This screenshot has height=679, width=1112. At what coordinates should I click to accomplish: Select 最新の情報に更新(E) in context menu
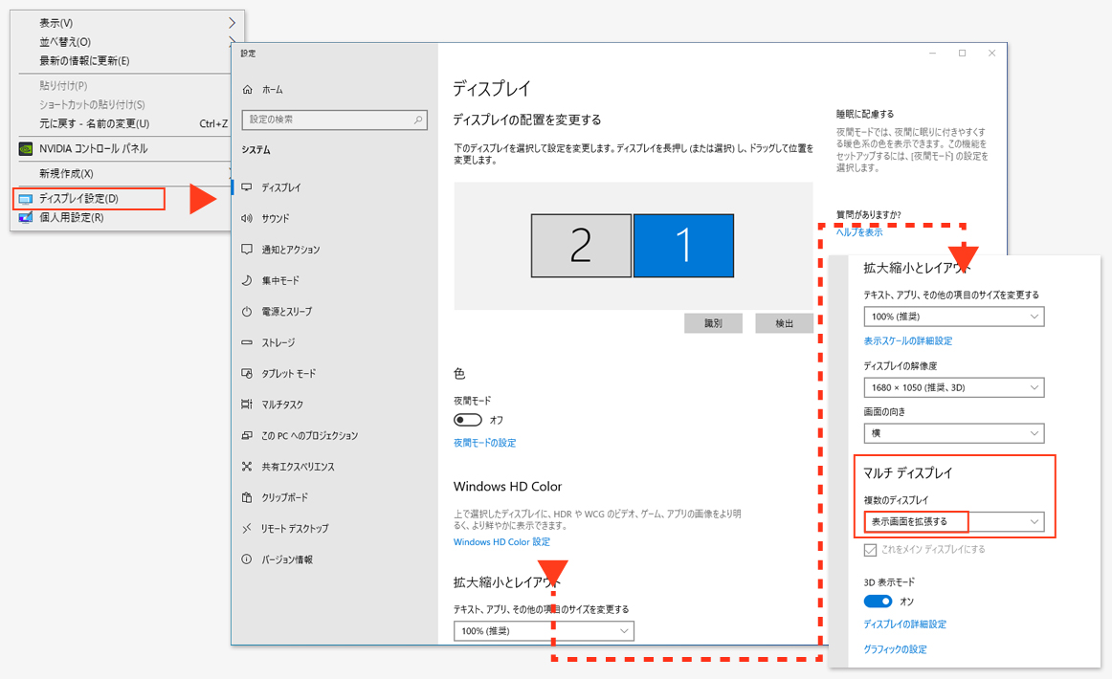[84, 61]
